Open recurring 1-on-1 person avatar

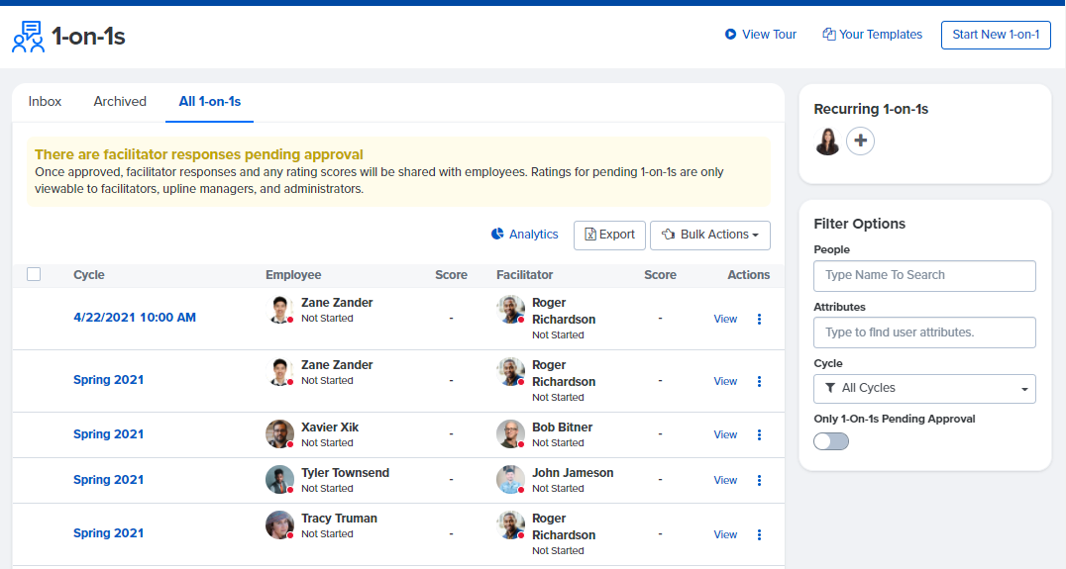coord(827,142)
